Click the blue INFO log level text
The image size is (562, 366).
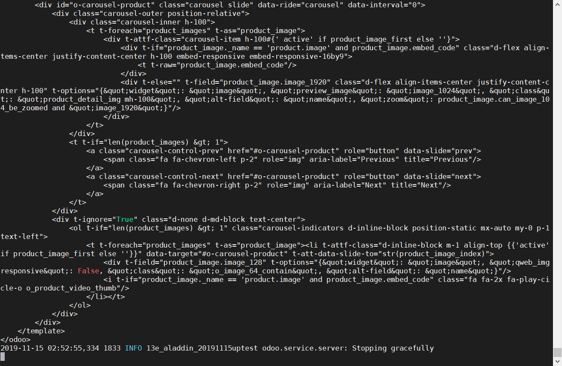tap(133, 348)
